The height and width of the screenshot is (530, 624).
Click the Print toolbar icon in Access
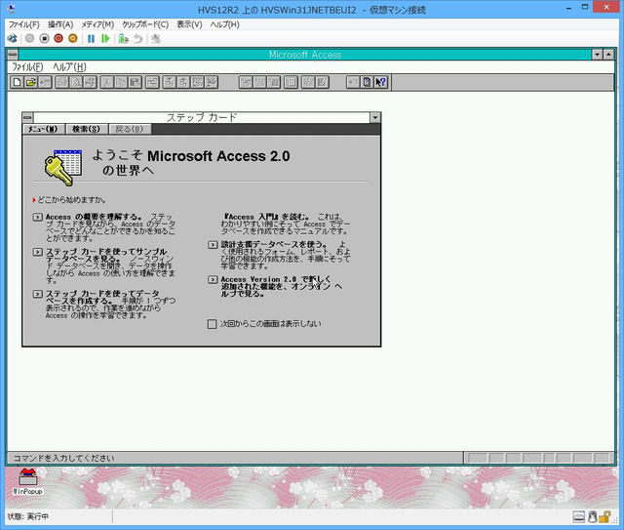pyautogui.click(x=62, y=82)
